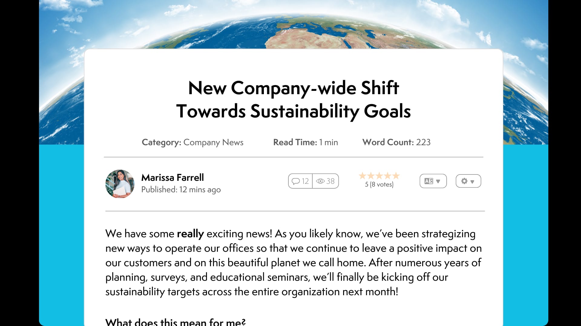Click the view counter toggle
581x326 pixels.
point(325,181)
